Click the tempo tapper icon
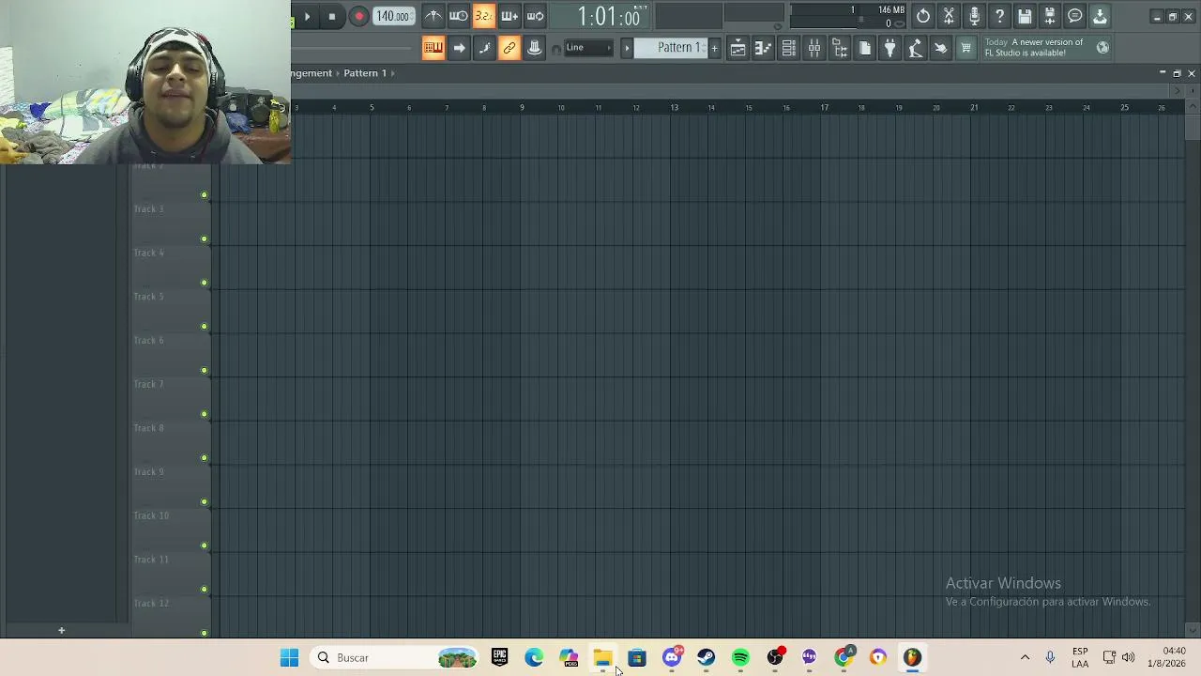Screen dimensions: 1201x676 (915, 48)
